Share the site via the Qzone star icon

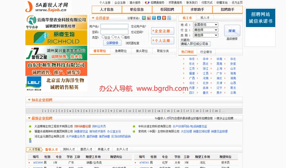[x=144, y=18]
